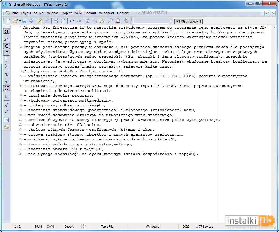Click the text line 'Cechy programu AutoRun Pro Enterprise II:'

coord(73,71)
